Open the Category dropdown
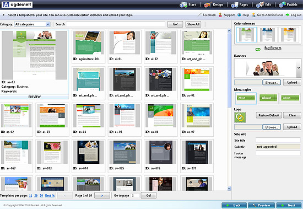 pyautogui.click(x=33, y=24)
